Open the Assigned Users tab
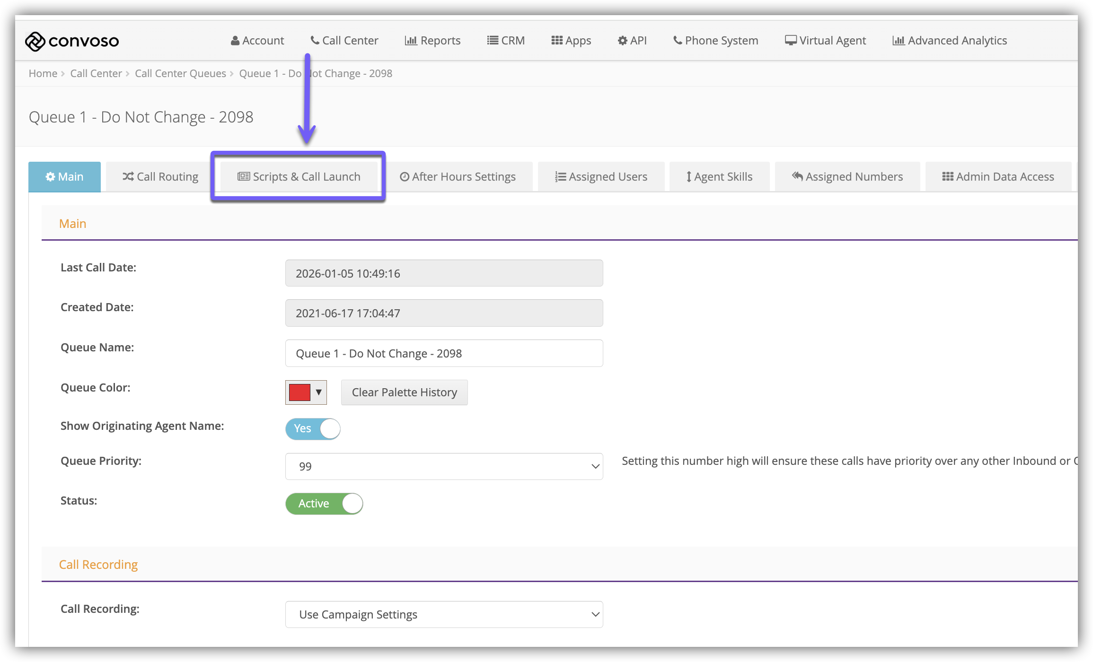 tap(601, 177)
